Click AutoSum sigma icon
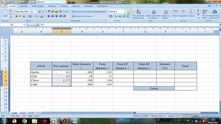The image size is (221, 124). 198,10
